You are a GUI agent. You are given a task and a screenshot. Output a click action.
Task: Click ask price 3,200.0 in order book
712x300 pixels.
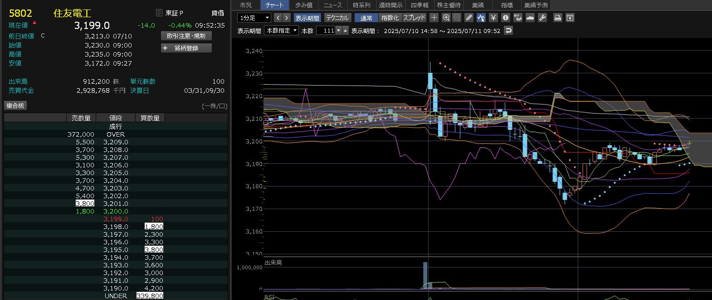[x=116, y=211]
